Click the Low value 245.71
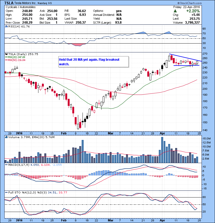Image resolution: width=215 pixels, height=223 pixels. pyautogui.click(x=27, y=19)
